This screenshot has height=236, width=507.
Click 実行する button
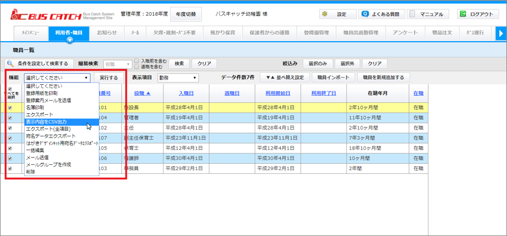tap(109, 77)
